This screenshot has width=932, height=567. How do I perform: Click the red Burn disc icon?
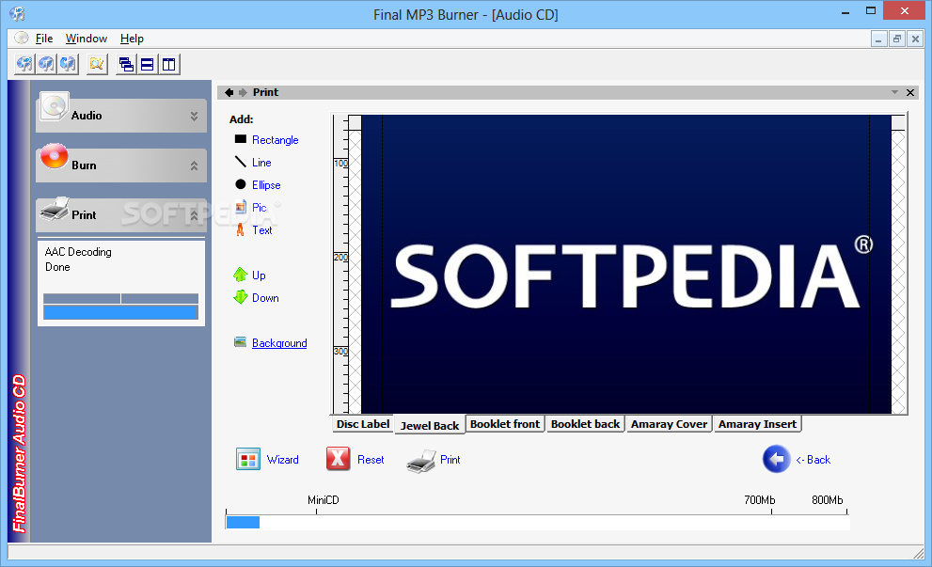point(55,156)
